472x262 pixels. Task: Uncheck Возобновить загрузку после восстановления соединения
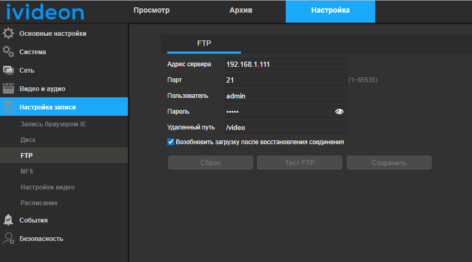(170, 142)
